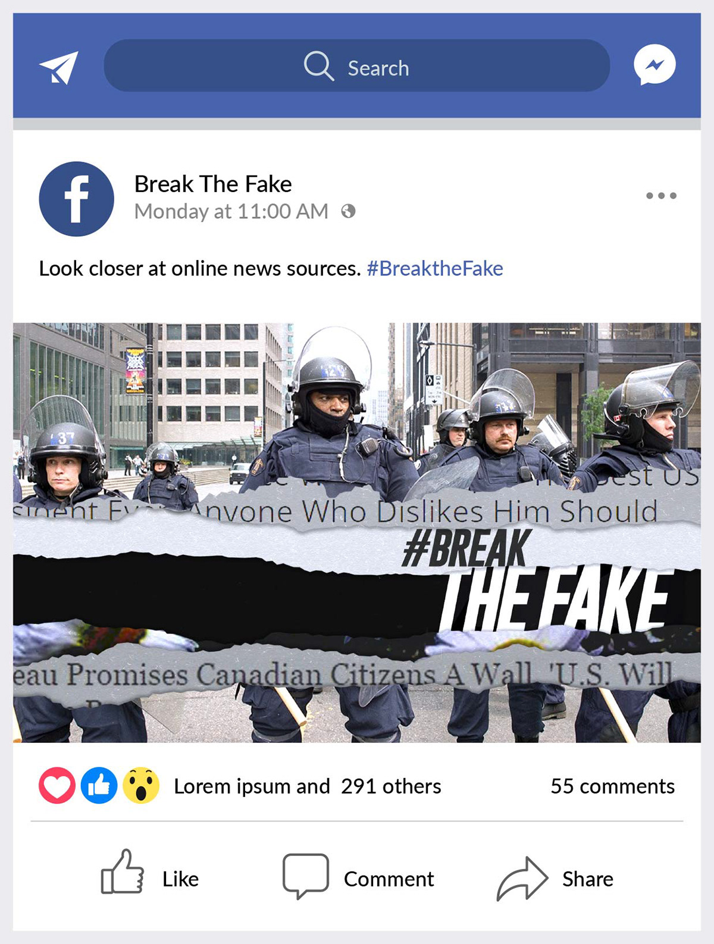The image size is (714, 944).
Task: Click the speech bubble Comment icon
Action: coord(306,876)
